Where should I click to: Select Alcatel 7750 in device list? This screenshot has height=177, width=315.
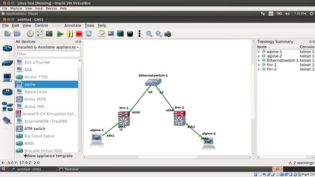pyautogui.click(x=47, y=77)
